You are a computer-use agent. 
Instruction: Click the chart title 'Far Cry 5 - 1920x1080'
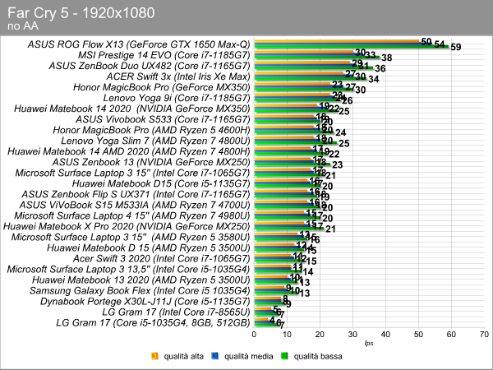[81, 13]
